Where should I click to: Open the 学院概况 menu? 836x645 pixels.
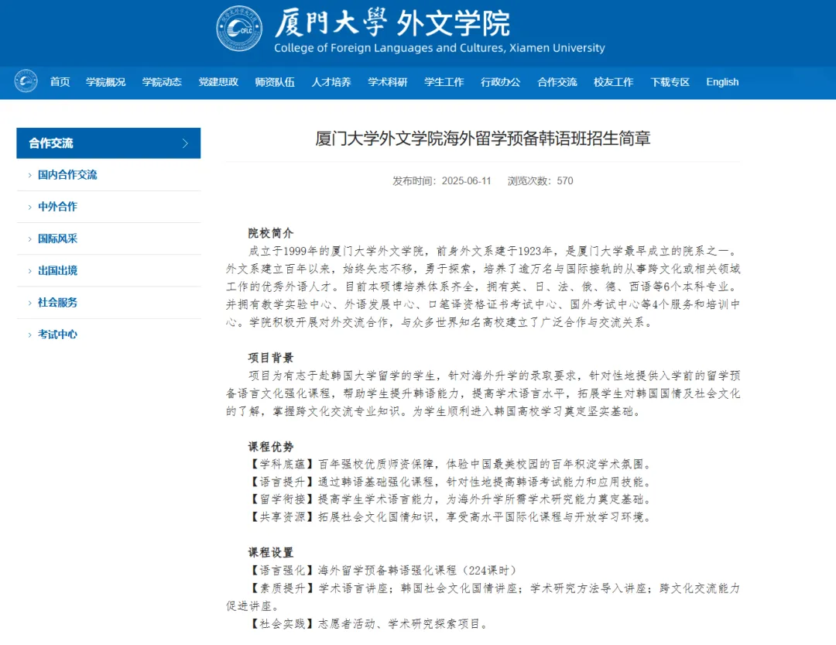[105, 82]
